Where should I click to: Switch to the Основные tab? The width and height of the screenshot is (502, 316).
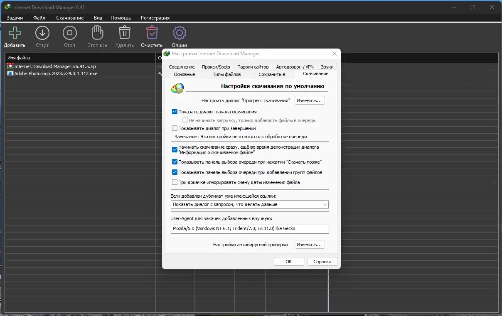pyautogui.click(x=185, y=74)
